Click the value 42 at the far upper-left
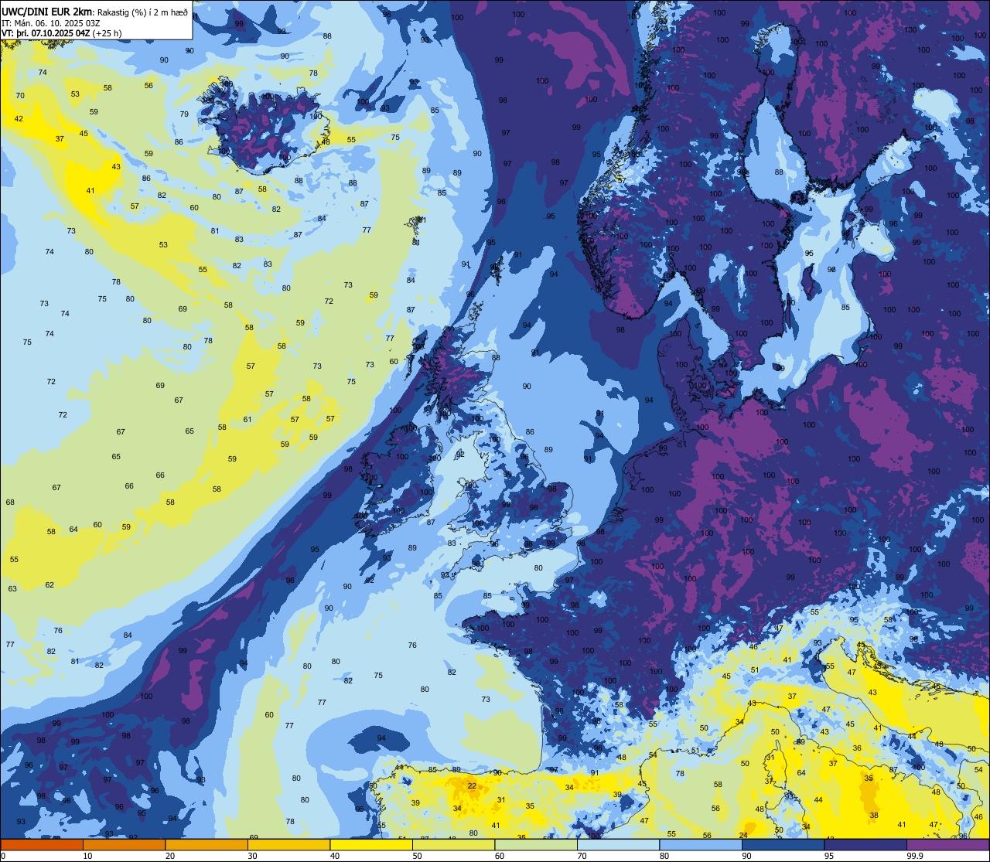This screenshot has height=862, width=990. click(x=19, y=118)
